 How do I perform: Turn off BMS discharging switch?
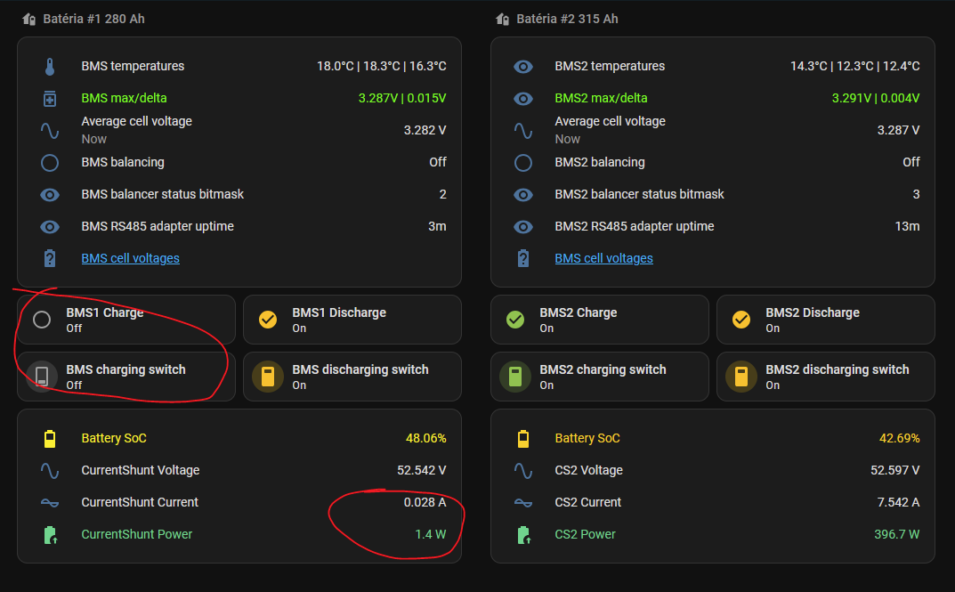[x=268, y=377]
